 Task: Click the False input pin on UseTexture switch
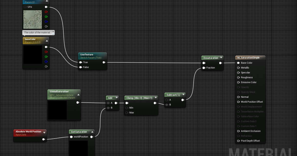coord(80,67)
